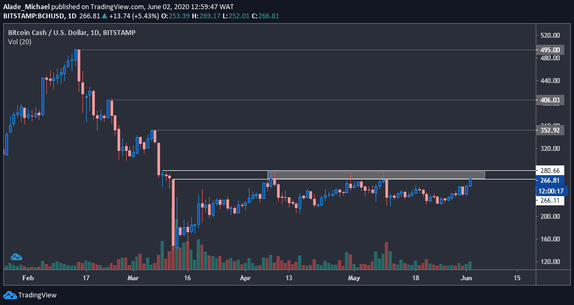The height and width of the screenshot is (305, 574).
Task: Click the Apr date on time axis
Action: (x=246, y=278)
